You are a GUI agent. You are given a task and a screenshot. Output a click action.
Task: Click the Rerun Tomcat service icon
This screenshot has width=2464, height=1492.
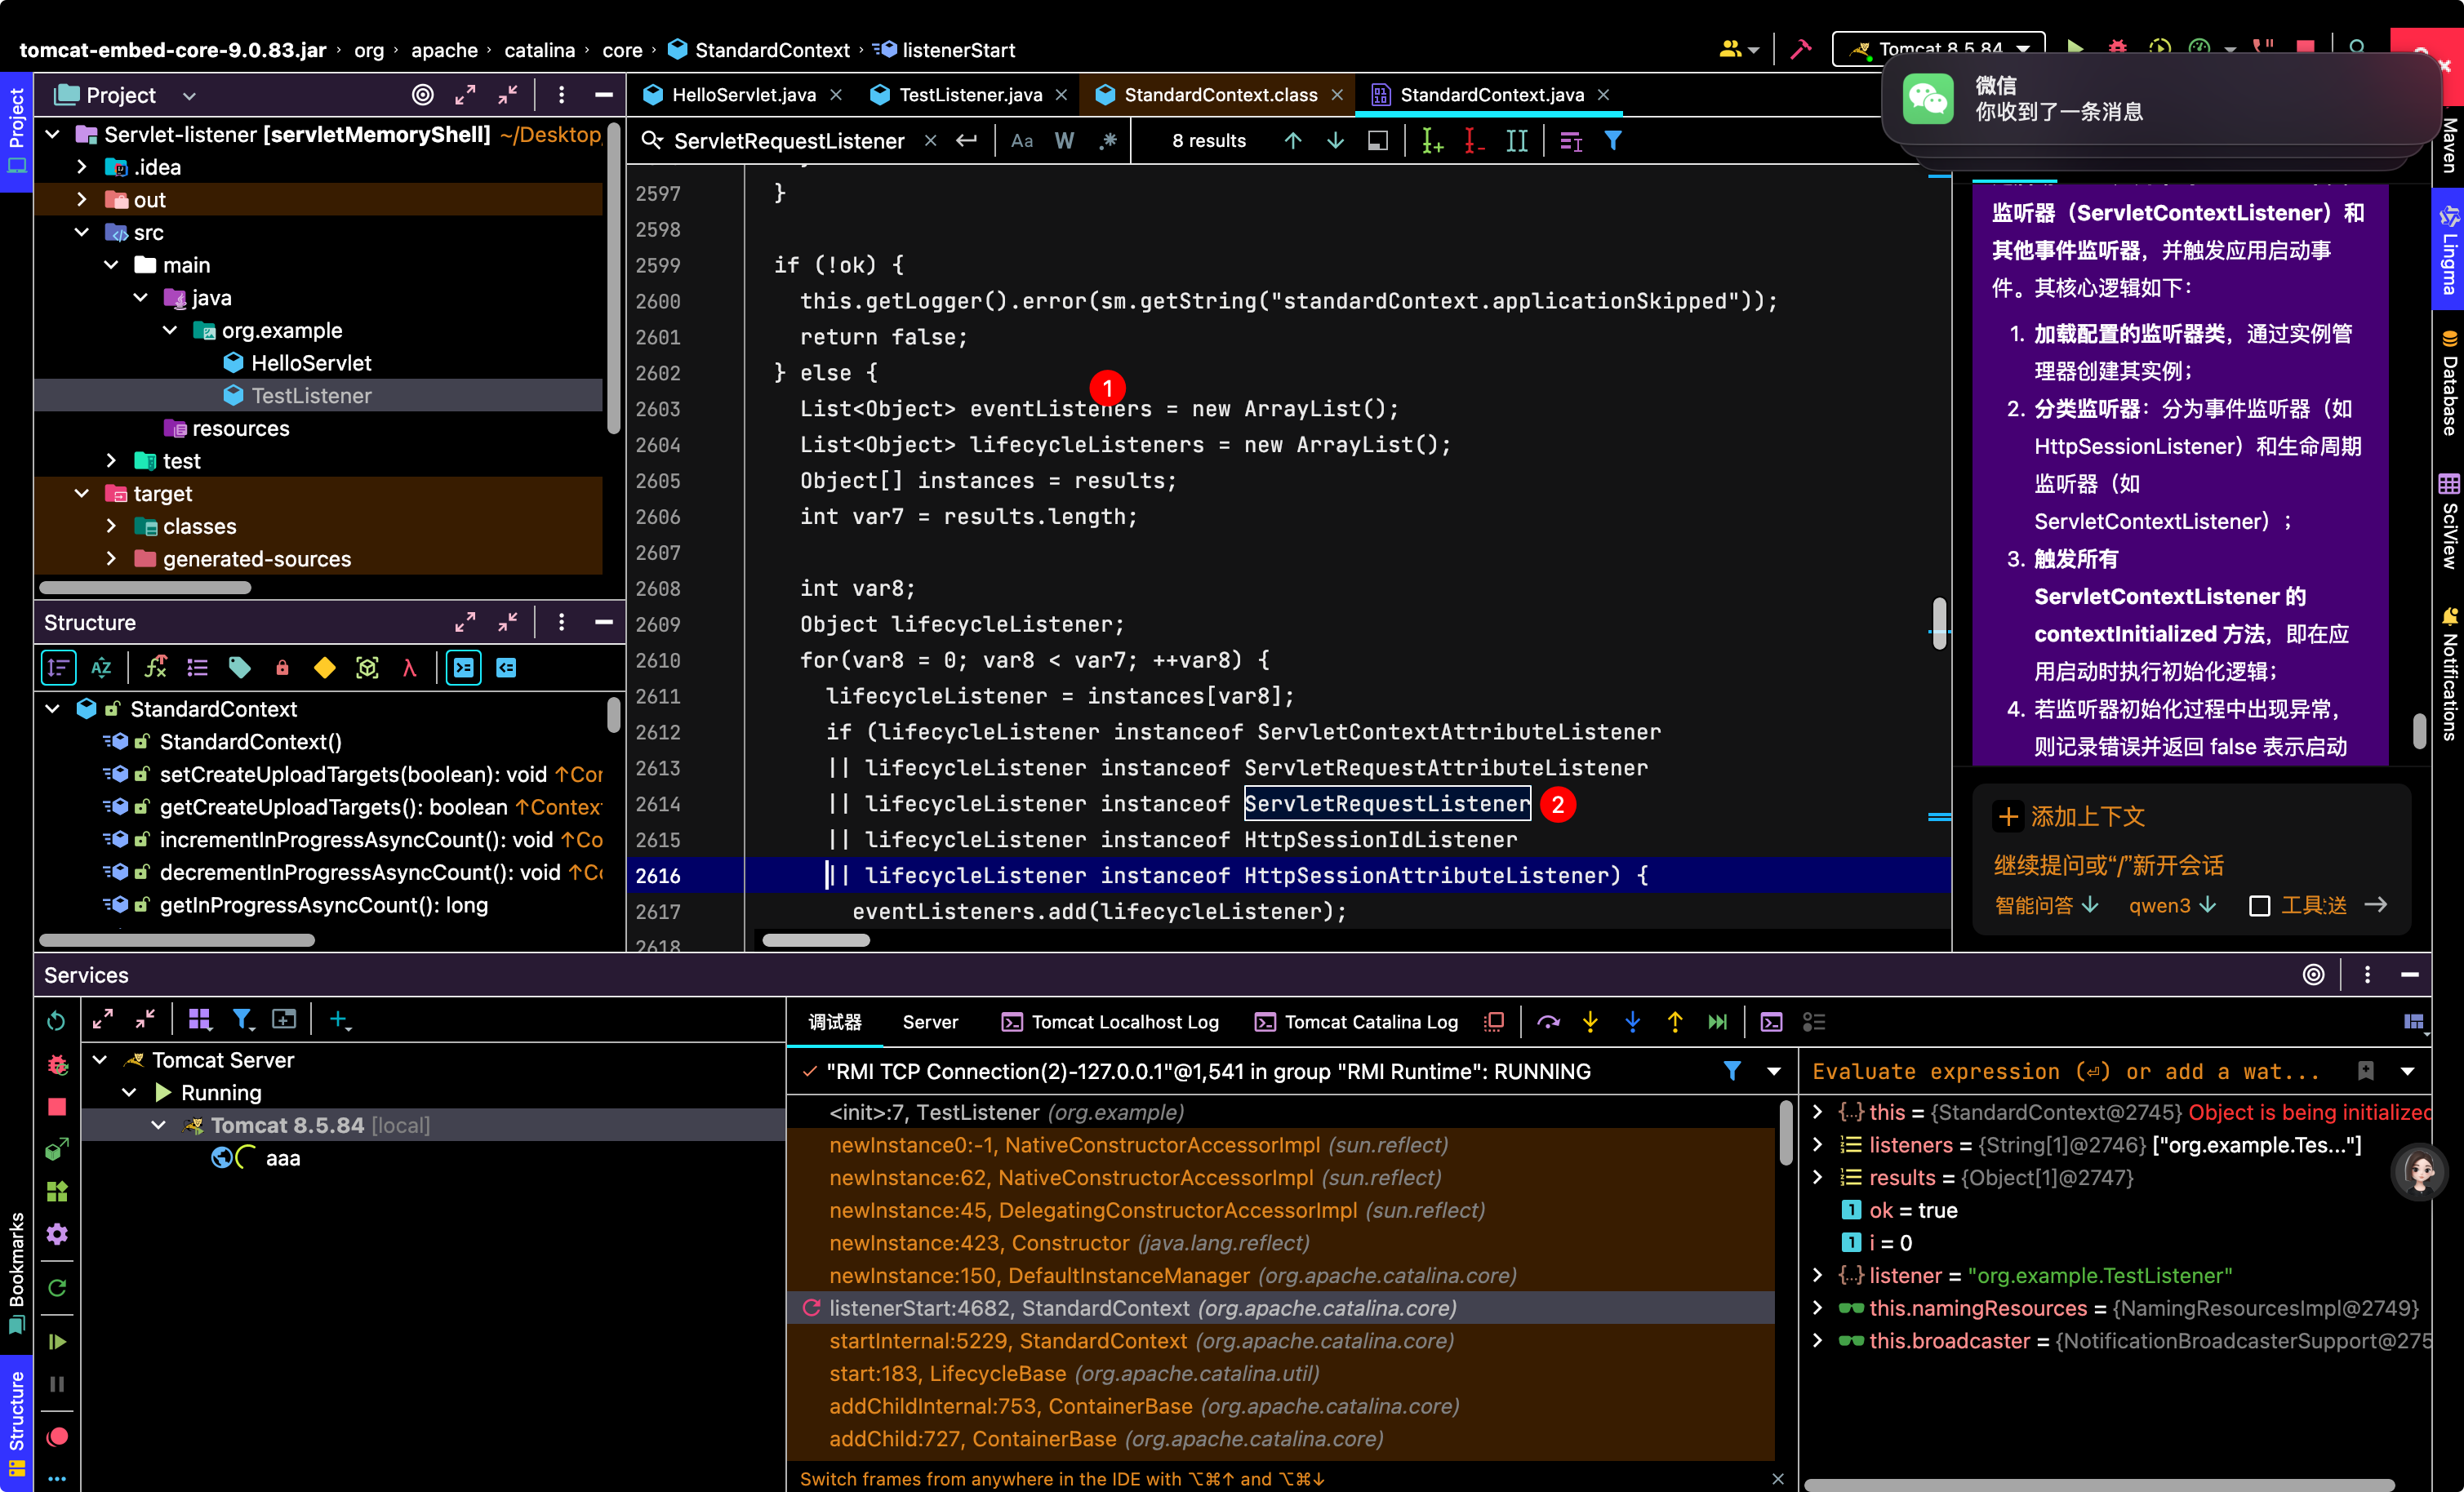pos(57,1021)
